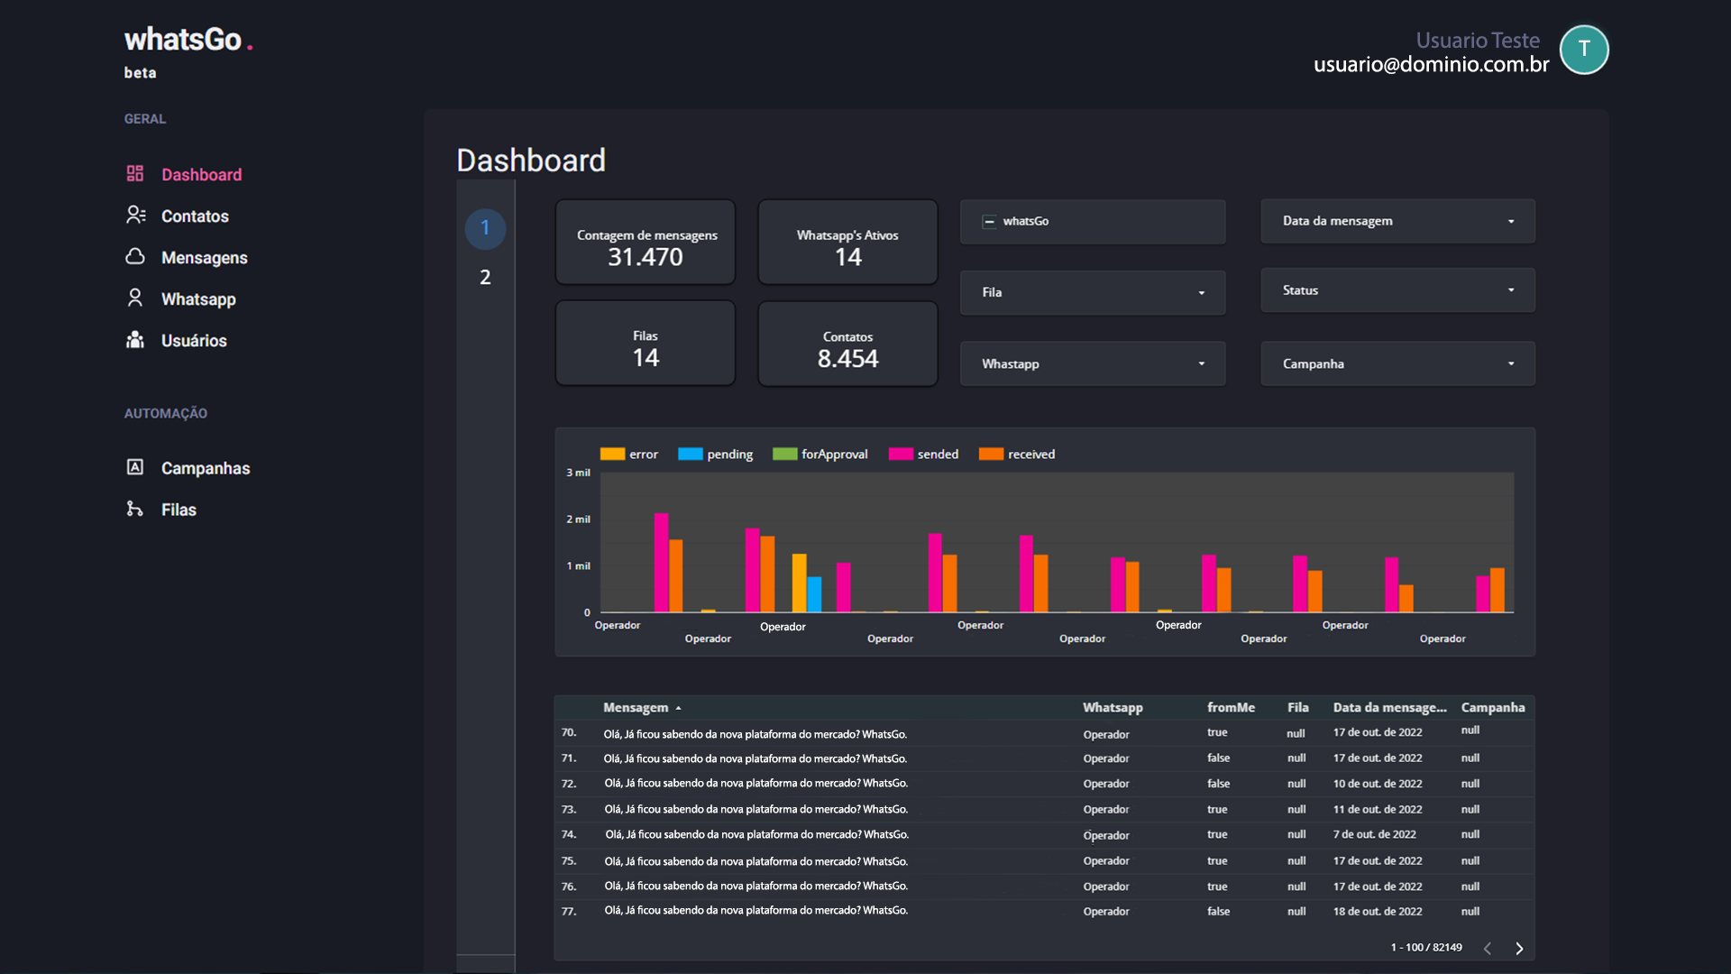Click the Whatsapp column header

1113,708
